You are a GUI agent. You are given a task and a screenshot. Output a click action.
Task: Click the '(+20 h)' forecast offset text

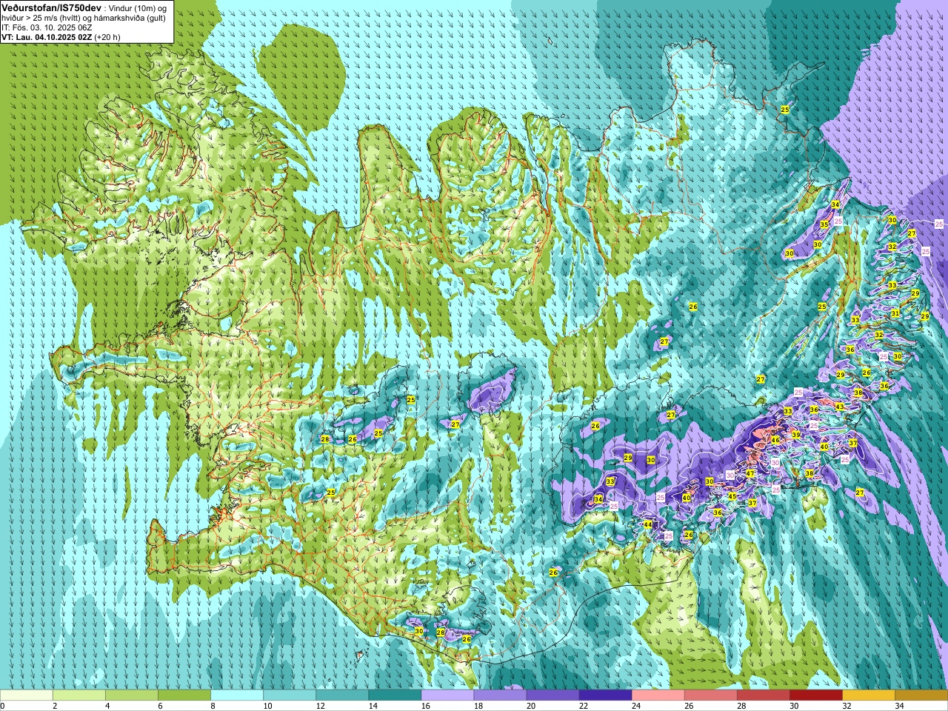[x=108, y=37]
